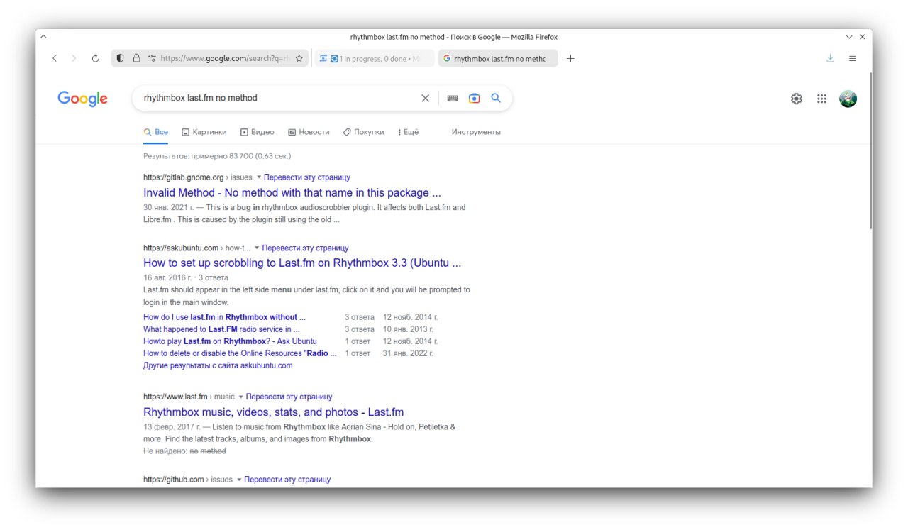
Task: Click the page vertical scrollbar
Action: (870, 150)
